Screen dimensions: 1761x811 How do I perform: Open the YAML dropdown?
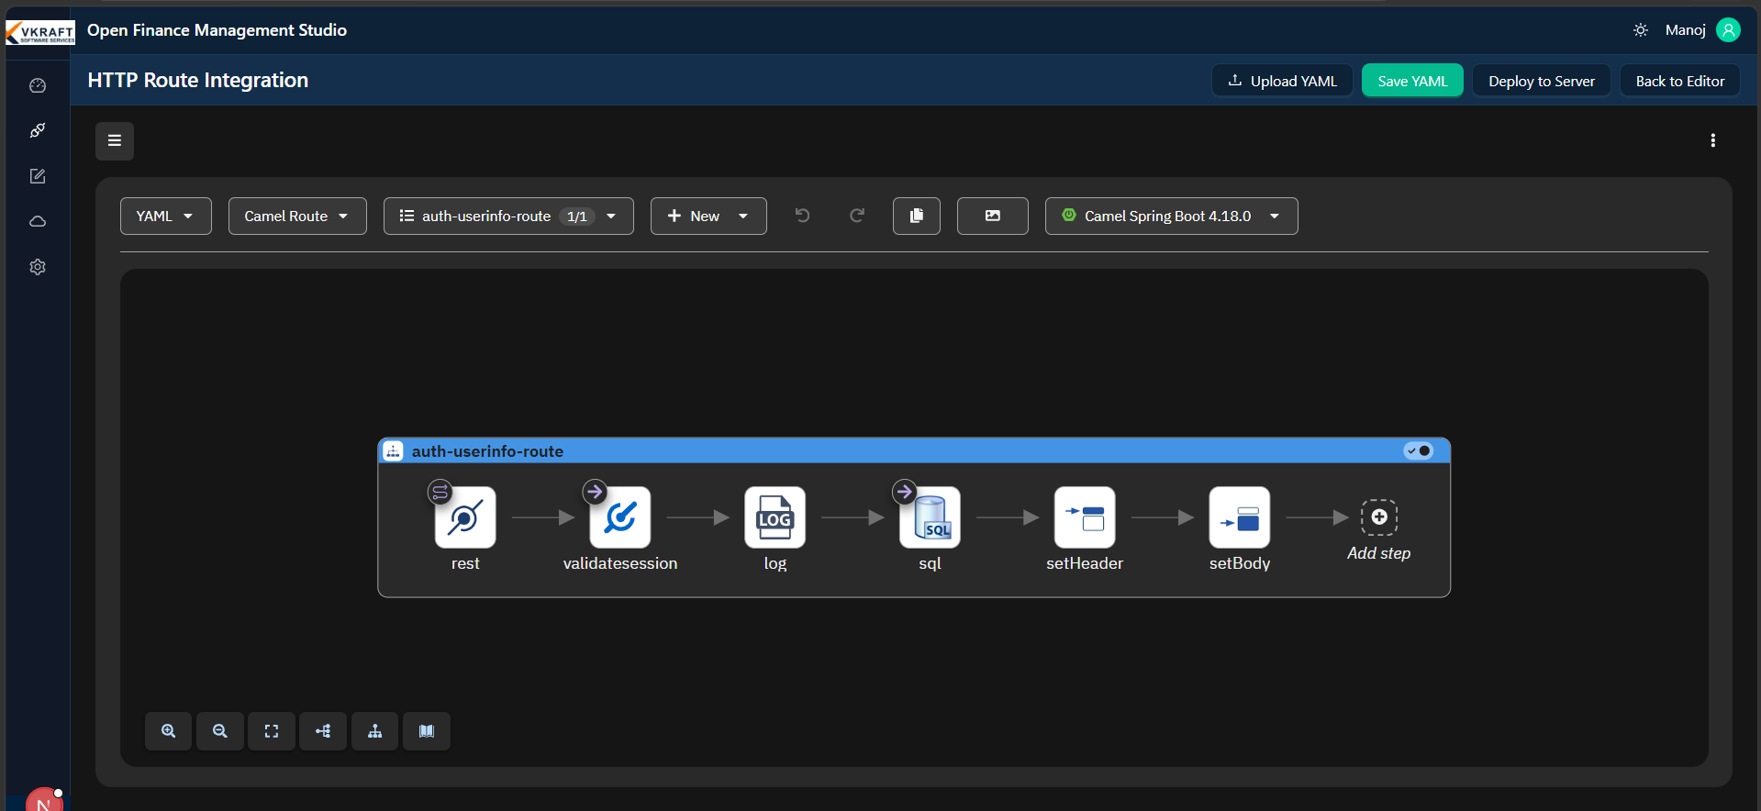tap(166, 216)
